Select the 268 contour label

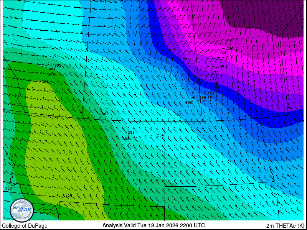click(x=220, y=58)
